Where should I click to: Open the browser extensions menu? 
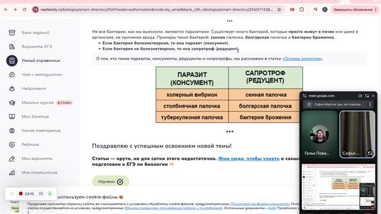[302, 10]
